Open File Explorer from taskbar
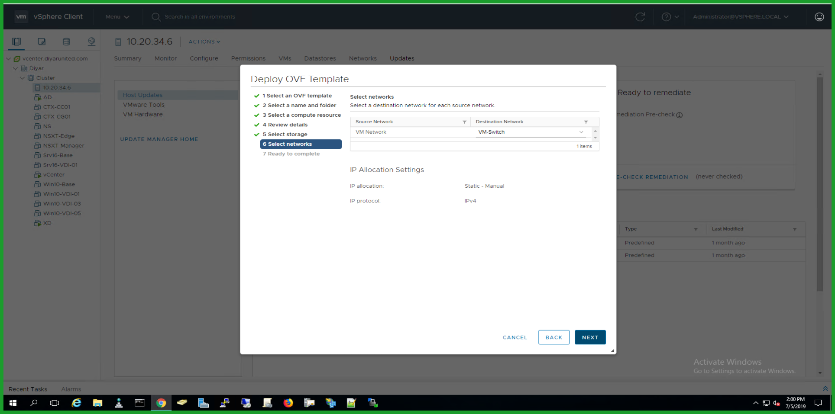The width and height of the screenshot is (835, 414). click(97, 403)
